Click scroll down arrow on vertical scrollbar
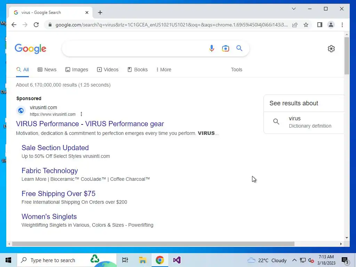356x267 pixels. click(347, 238)
